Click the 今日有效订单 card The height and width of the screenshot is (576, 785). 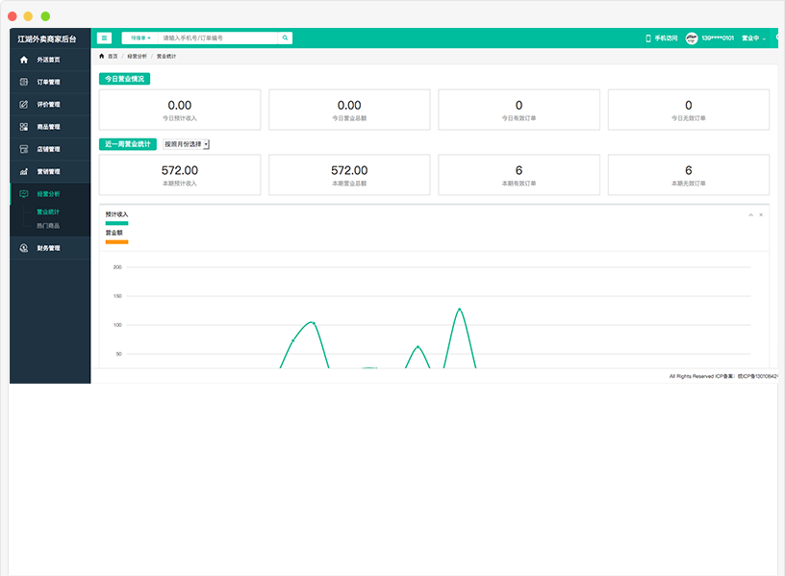(x=519, y=110)
